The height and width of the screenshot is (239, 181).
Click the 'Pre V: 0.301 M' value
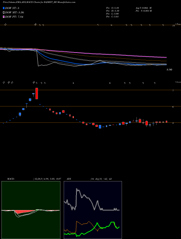143,11
